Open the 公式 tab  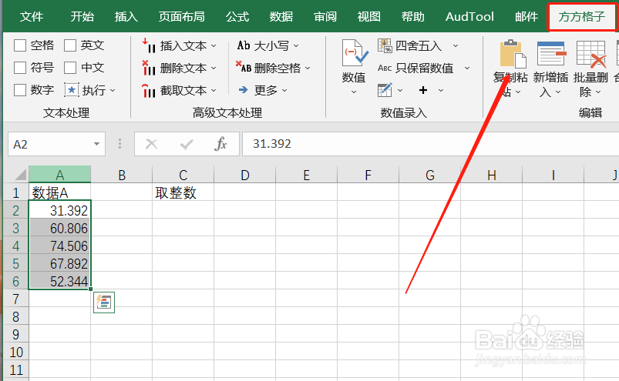(237, 16)
